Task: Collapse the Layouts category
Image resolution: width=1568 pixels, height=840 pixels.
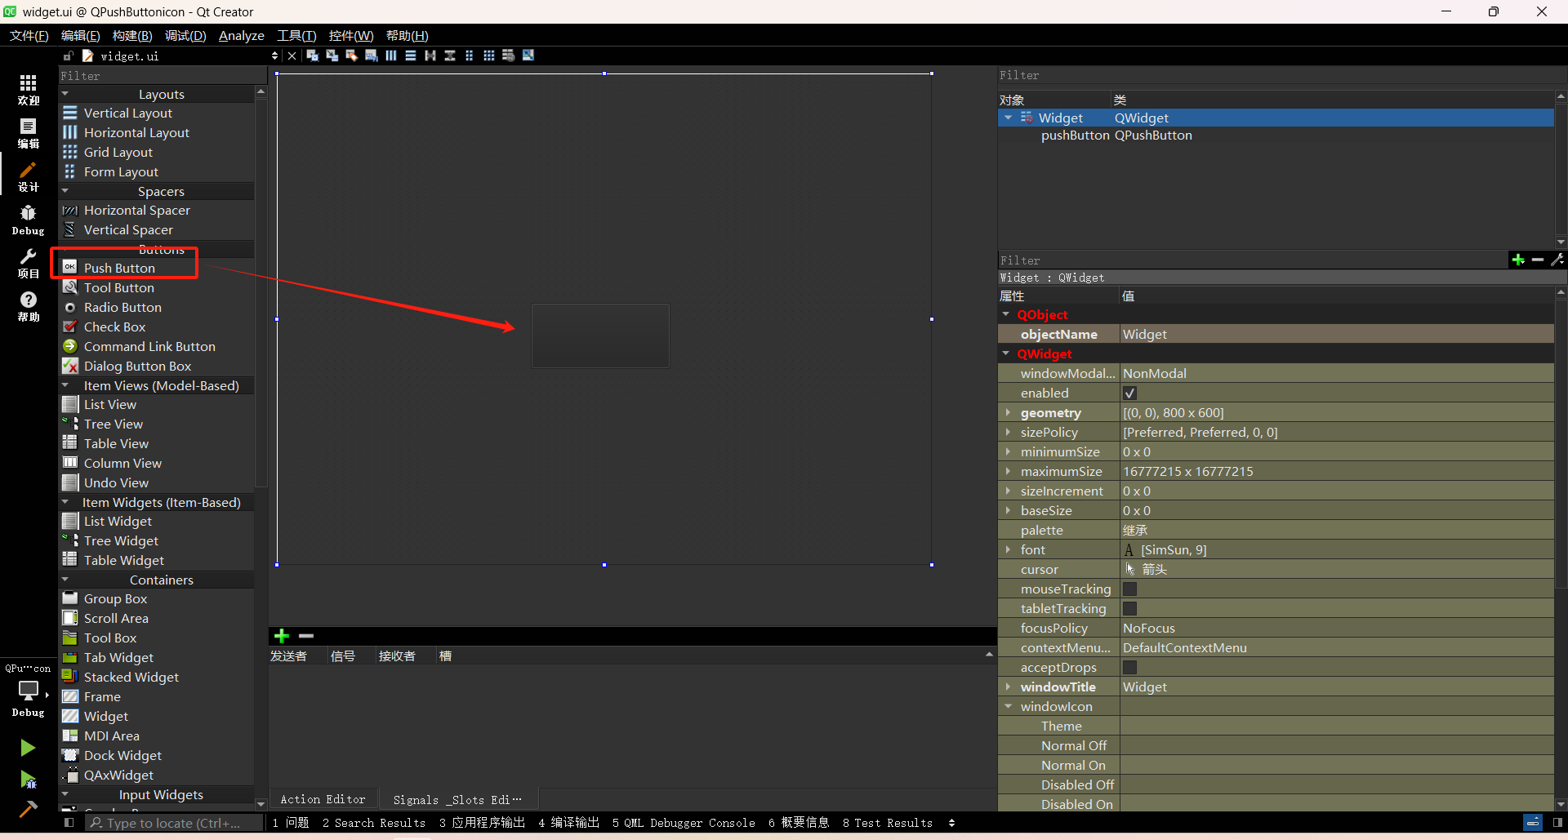Action: point(65,94)
